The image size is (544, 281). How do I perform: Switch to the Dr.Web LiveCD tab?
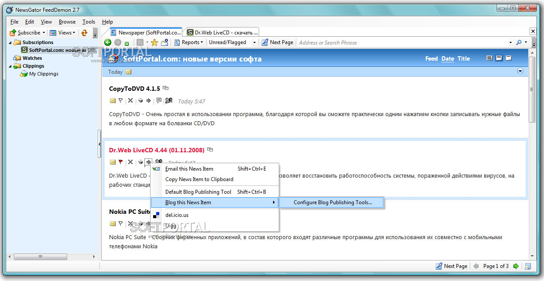(x=222, y=32)
